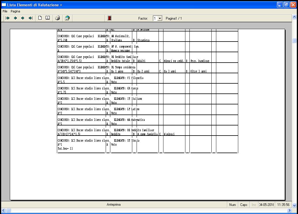Jump to the first page of the preview
The height and width of the screenshot is (214, 298).
click(x=8, y=18)
